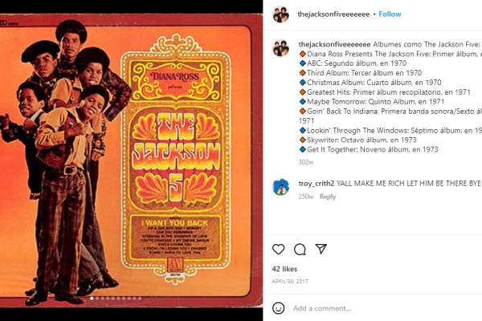The height and width of the screenshot is (321, 482).
Task: Jump to second carousel image dot
Action: pos(97,299)
